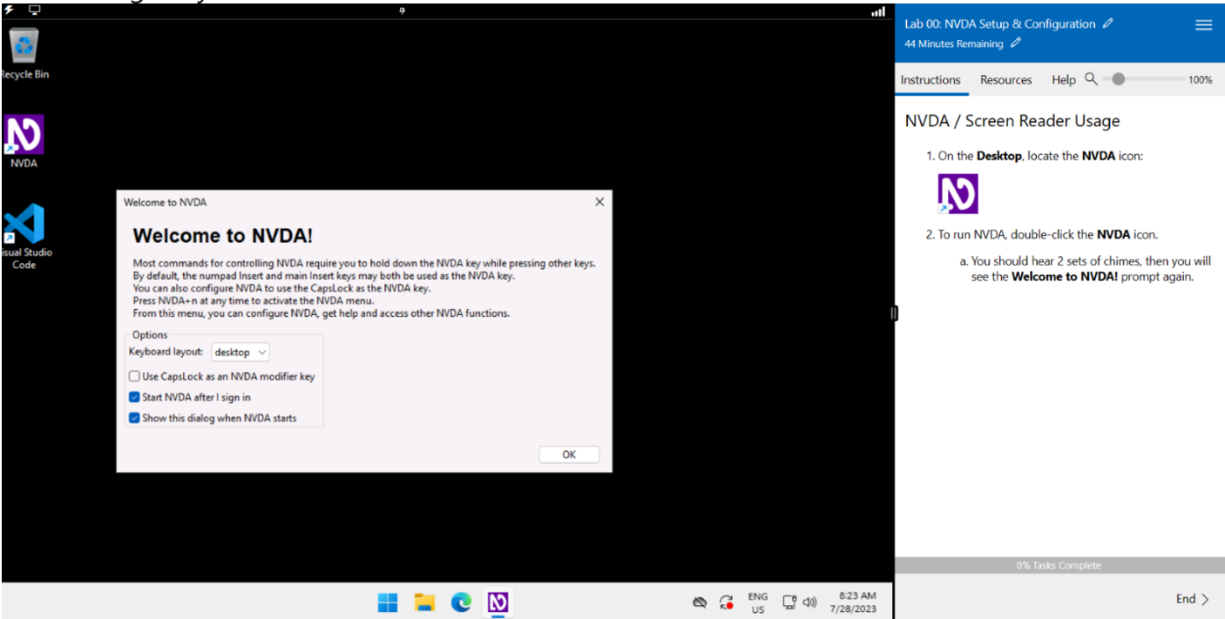Viewport: 1225px width, 619px height.
Task: Uncheck Start NVDA after I sign in
Action: point(134,397)
